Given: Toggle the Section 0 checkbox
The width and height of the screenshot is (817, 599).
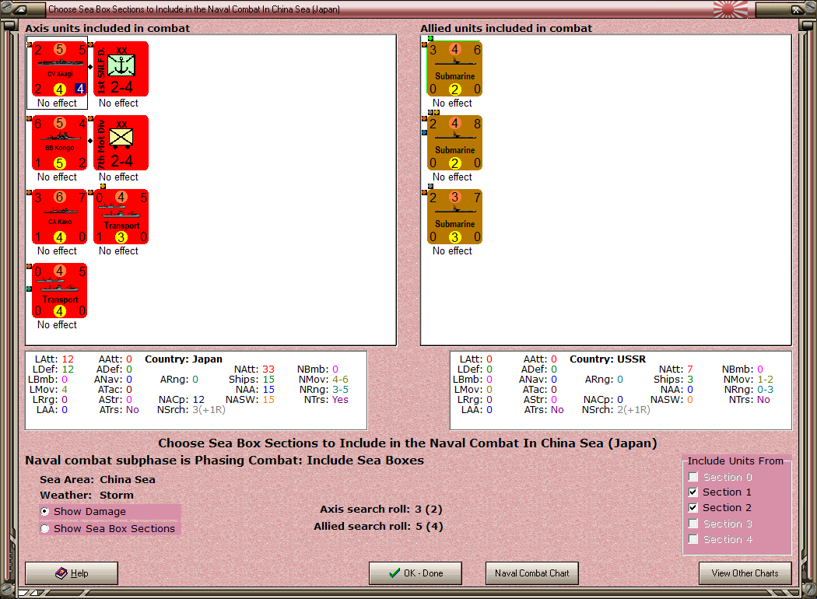Looking at the screenshot, I should (x=693, y=477).
